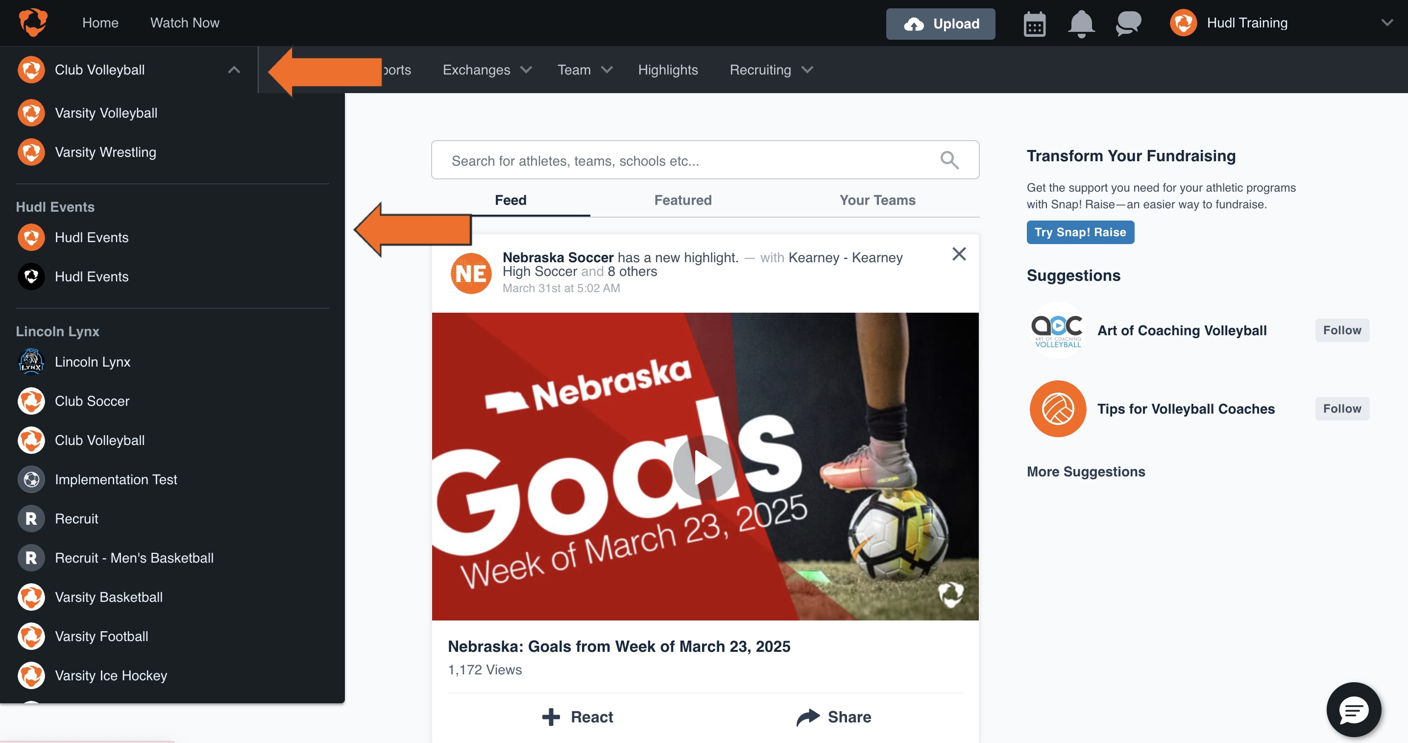Open the calendar icon in the top bar
The width and height of the screenshot is (1408, 743).
[1035, 23]
